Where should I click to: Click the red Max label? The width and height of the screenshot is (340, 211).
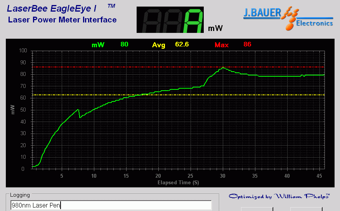(221, 45)
